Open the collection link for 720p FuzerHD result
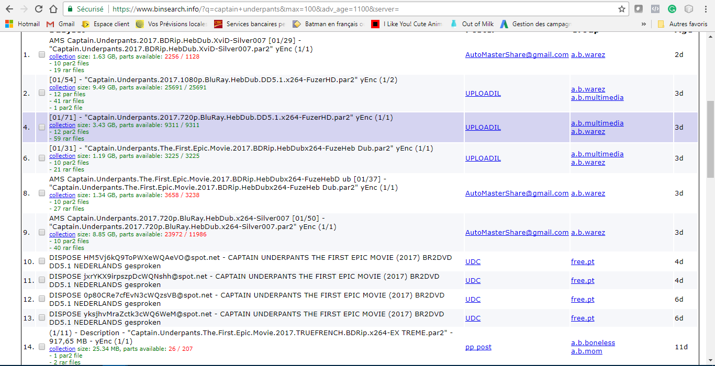This screenshot has width=715, height=366. (x=62, y=125)
